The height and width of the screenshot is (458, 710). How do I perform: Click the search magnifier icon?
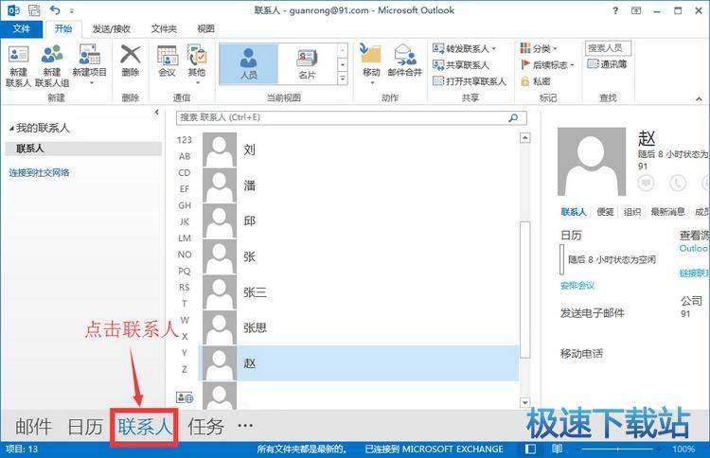click(x=513, y=117)
